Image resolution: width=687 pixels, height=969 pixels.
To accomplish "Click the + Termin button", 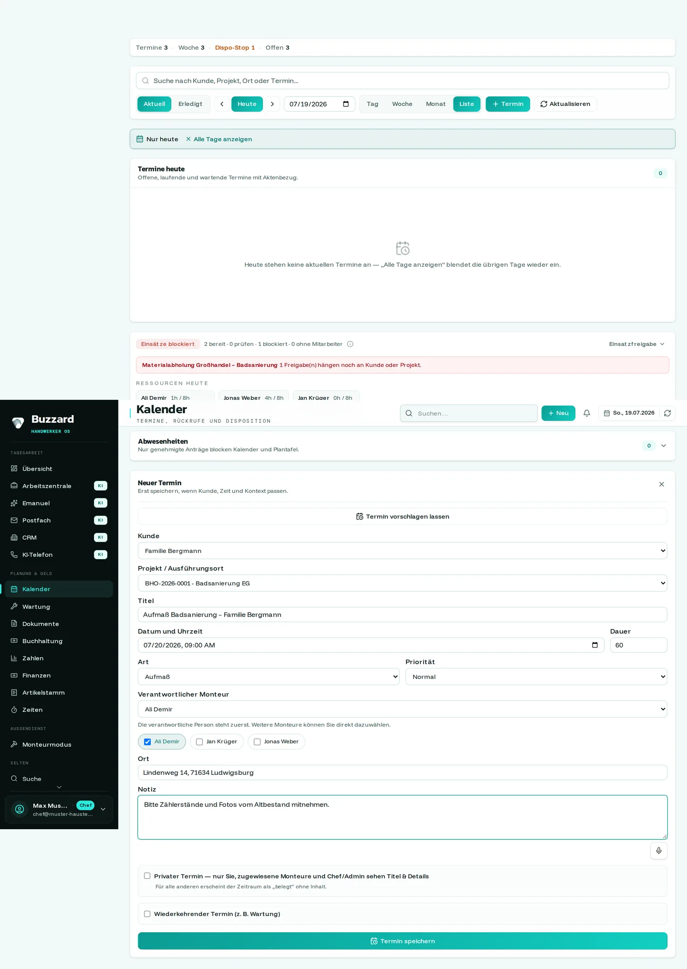I will [x=508, y=104].
